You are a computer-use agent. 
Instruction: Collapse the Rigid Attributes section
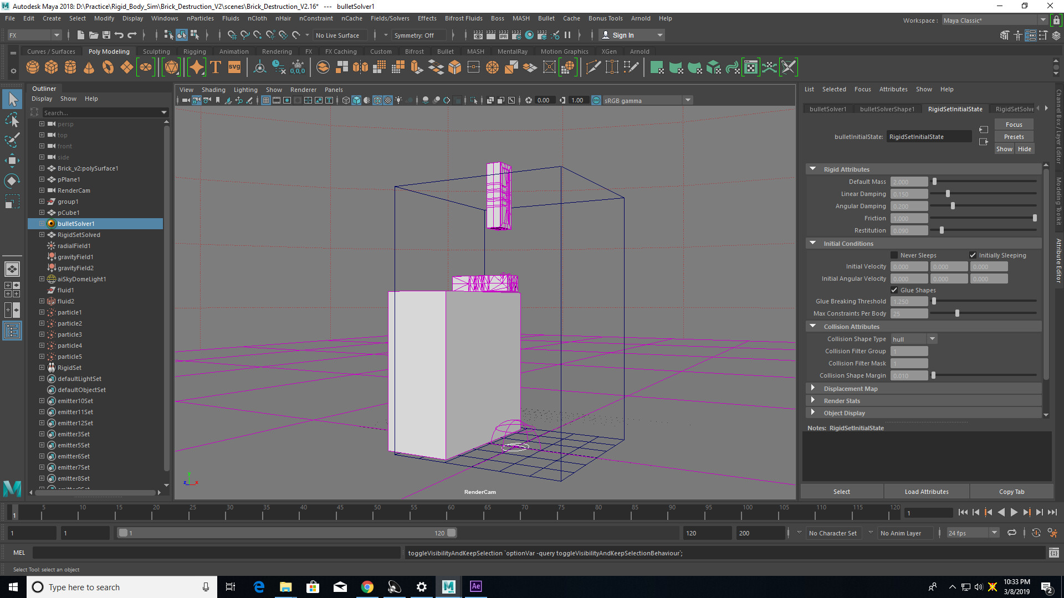coord(813,169)
